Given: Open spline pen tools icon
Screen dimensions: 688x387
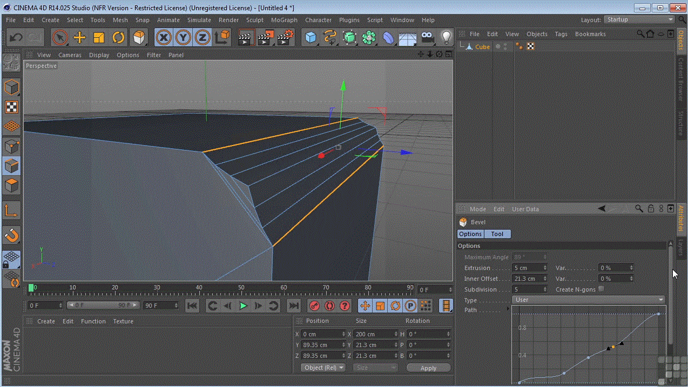Looking at the screenshot, I should [330, 37].
